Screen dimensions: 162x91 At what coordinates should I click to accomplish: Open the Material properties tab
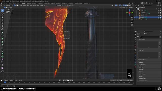135,67
